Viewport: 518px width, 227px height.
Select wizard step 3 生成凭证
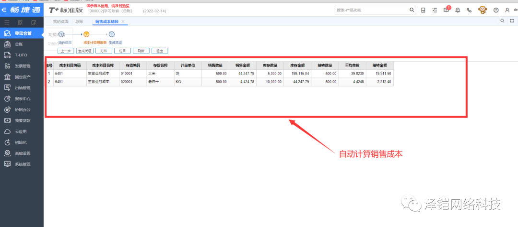[x=112, y=34]
